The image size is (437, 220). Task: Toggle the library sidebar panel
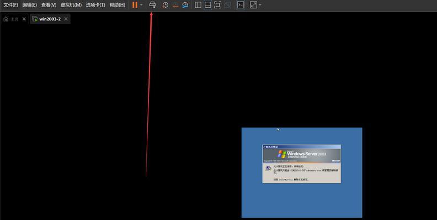[198, 5]
